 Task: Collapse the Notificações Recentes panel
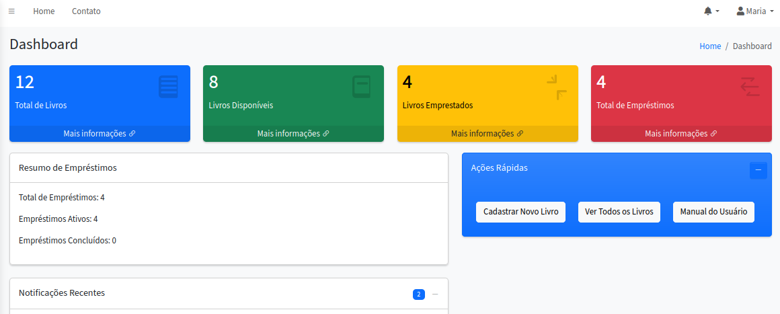coord(435,295)
